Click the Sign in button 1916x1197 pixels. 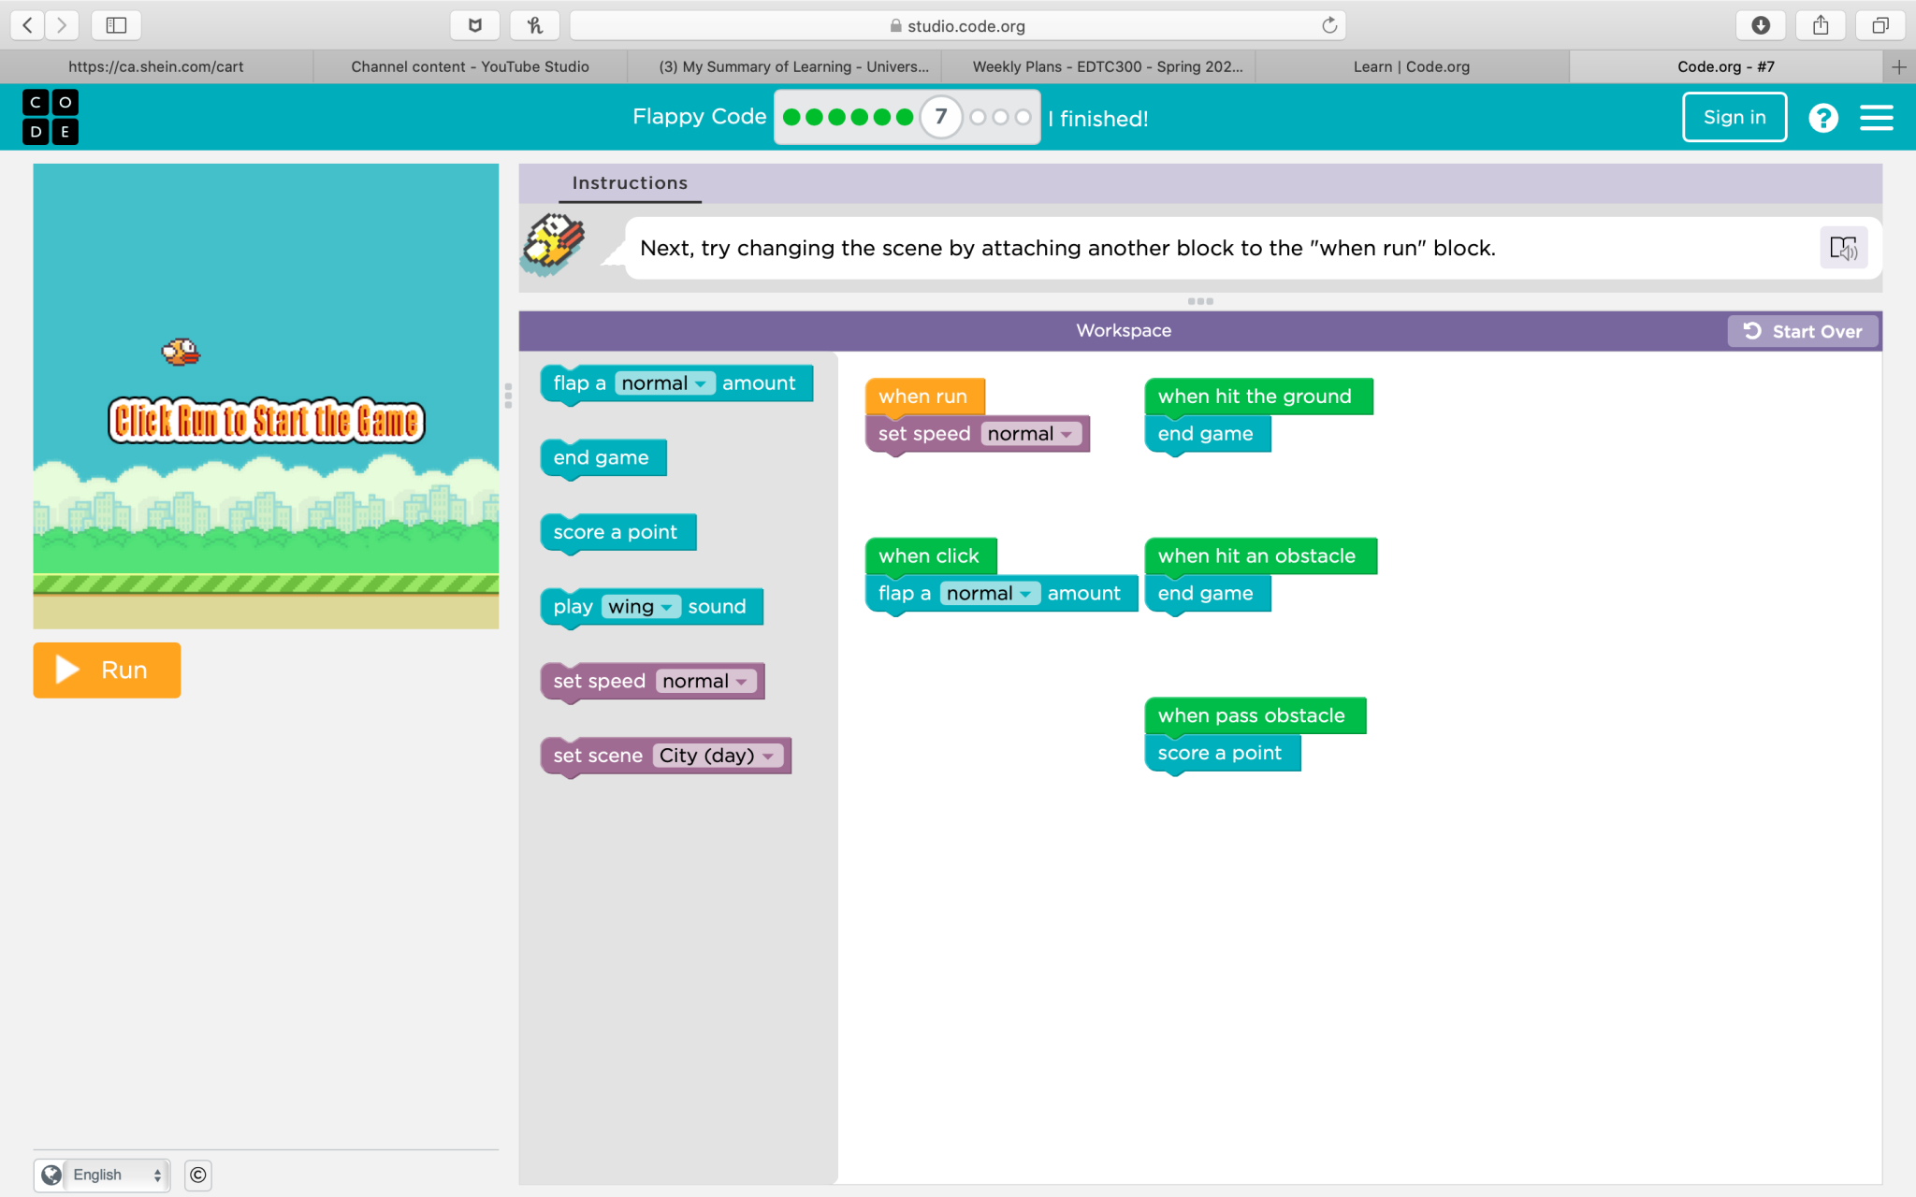1733,116
